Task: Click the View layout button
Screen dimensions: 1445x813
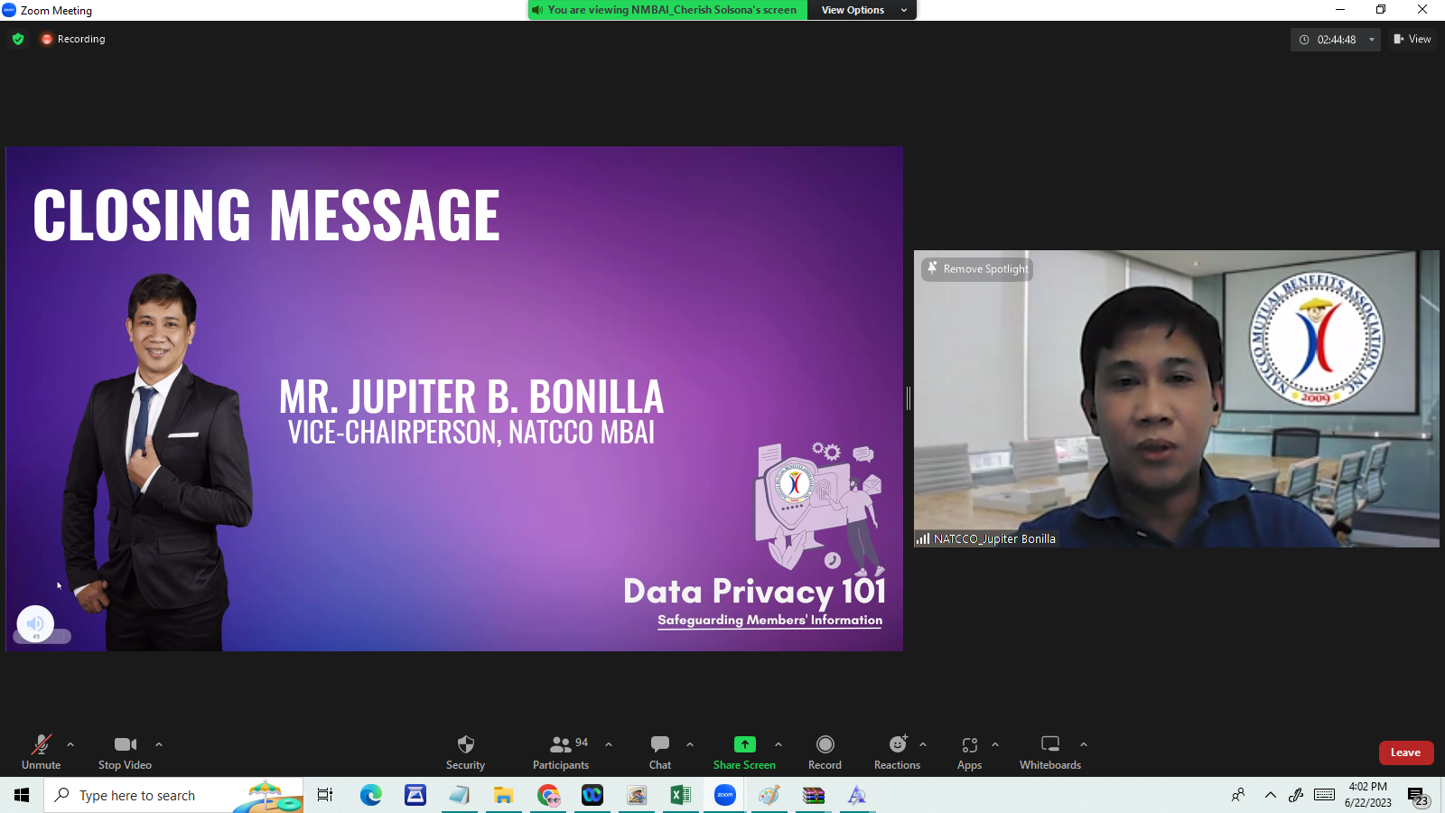Action: (1412, 39)
